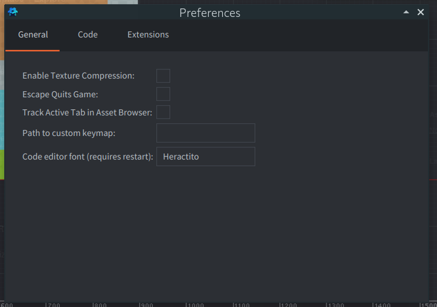
Task: Close the Preferences dialog
Action: pyautogui.click(x=421, y=12)
